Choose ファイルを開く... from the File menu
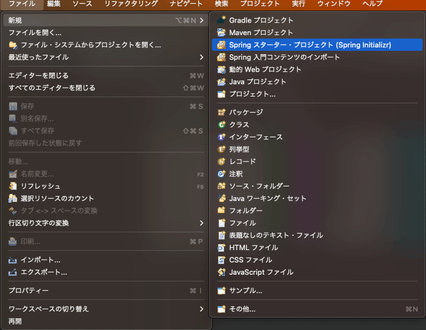 [x=106, y=32]
